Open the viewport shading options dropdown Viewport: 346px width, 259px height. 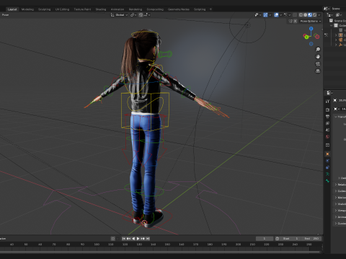[319, 15]
